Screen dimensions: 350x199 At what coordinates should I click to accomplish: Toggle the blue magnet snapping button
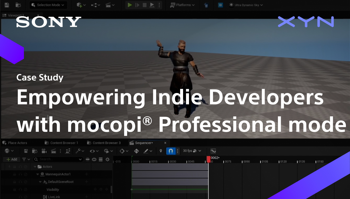[171, 151]
